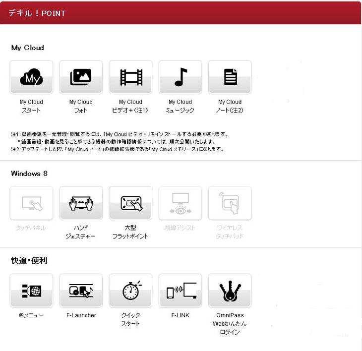Image resolution: width=362 pixels, height=351 pixels.
Task: Select the クイックスタート stopwatch icon
Action: [x=131, y=291]
